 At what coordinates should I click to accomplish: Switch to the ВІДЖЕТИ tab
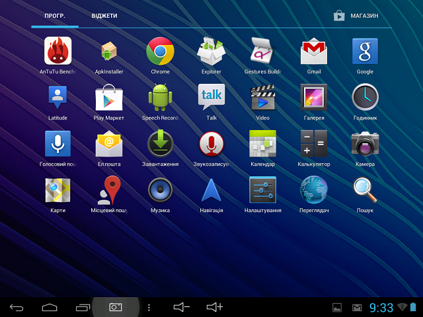pyautogui.click(x=104, y=16)
